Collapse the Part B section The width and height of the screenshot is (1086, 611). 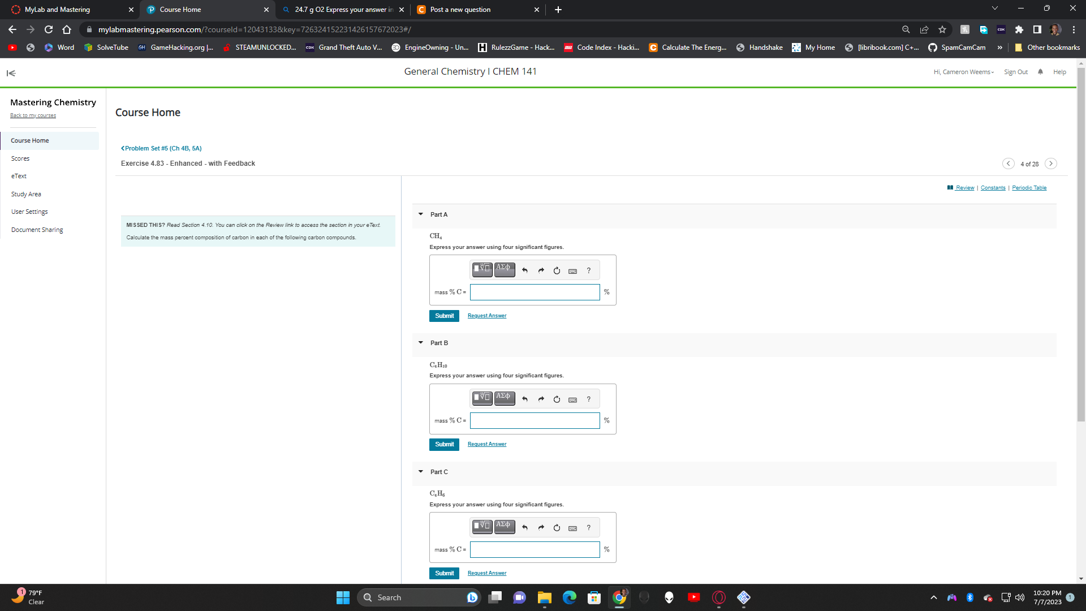[x=421, y=343]
